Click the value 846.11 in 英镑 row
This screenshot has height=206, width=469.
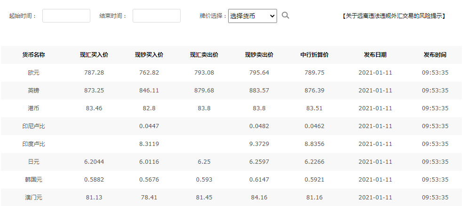point(149,91)
